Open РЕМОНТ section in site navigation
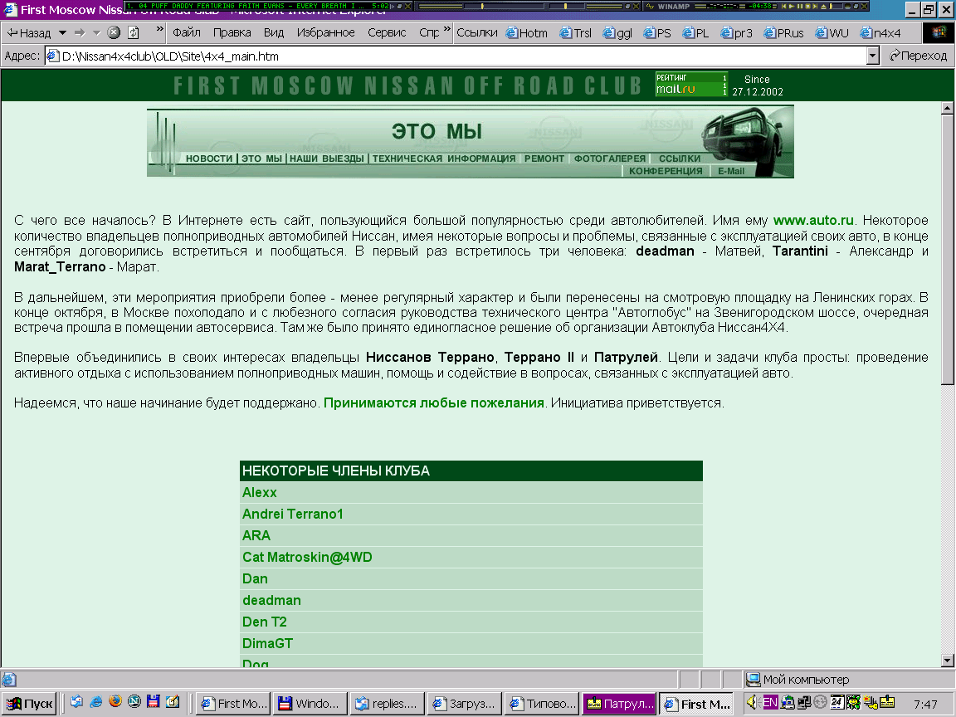 click(x=544, y=159)
